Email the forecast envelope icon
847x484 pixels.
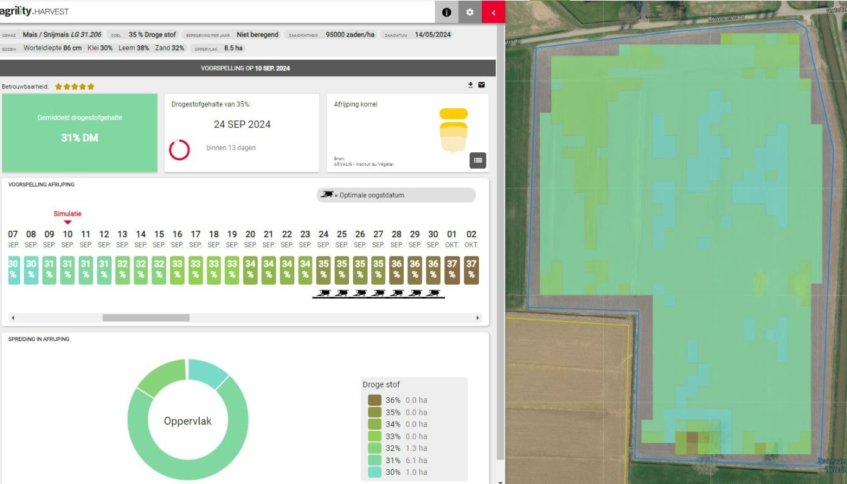tap(481, 85)
